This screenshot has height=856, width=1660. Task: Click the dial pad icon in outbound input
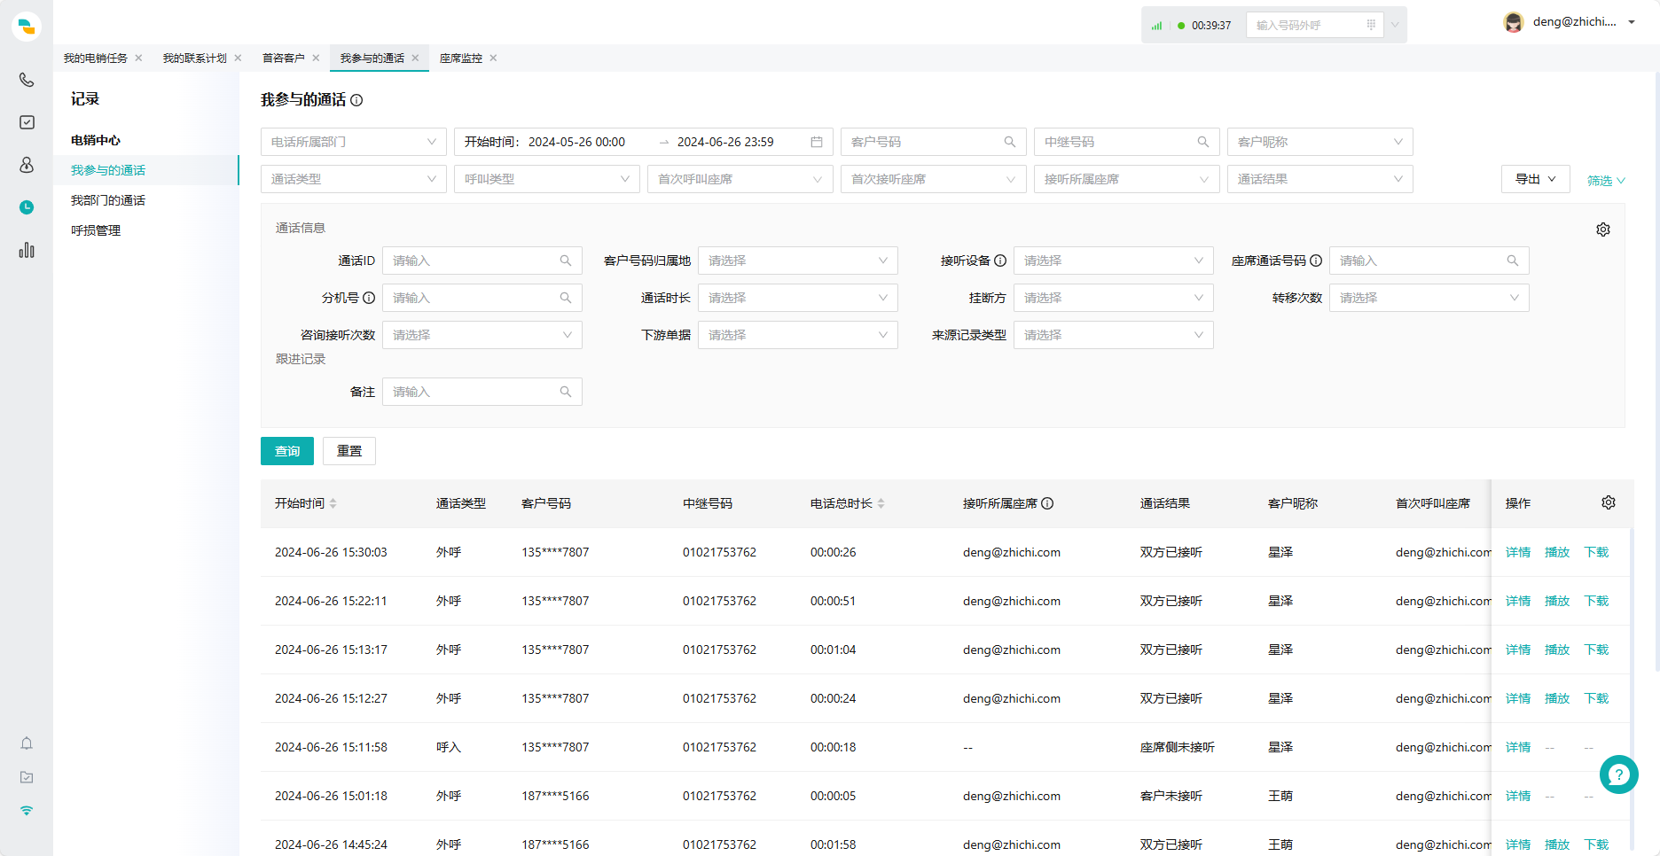[1371, 25]
